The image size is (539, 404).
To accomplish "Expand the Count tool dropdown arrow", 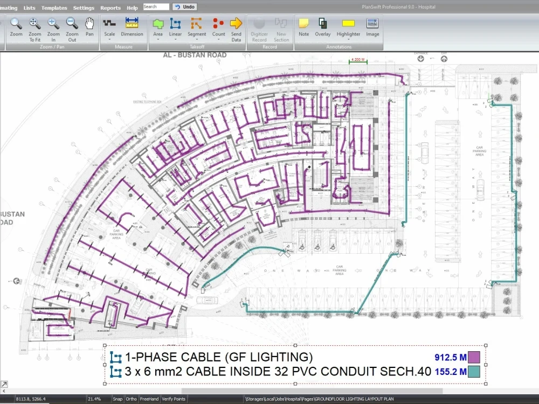I will (218, 39).
